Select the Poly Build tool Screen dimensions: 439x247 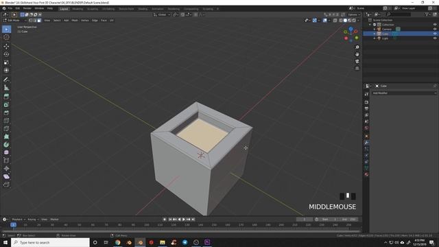click(6, 137)
